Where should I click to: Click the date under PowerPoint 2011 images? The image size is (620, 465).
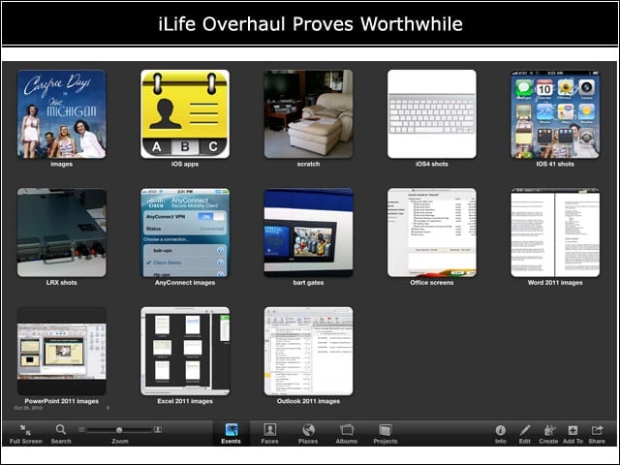click(x=28, y=408)
